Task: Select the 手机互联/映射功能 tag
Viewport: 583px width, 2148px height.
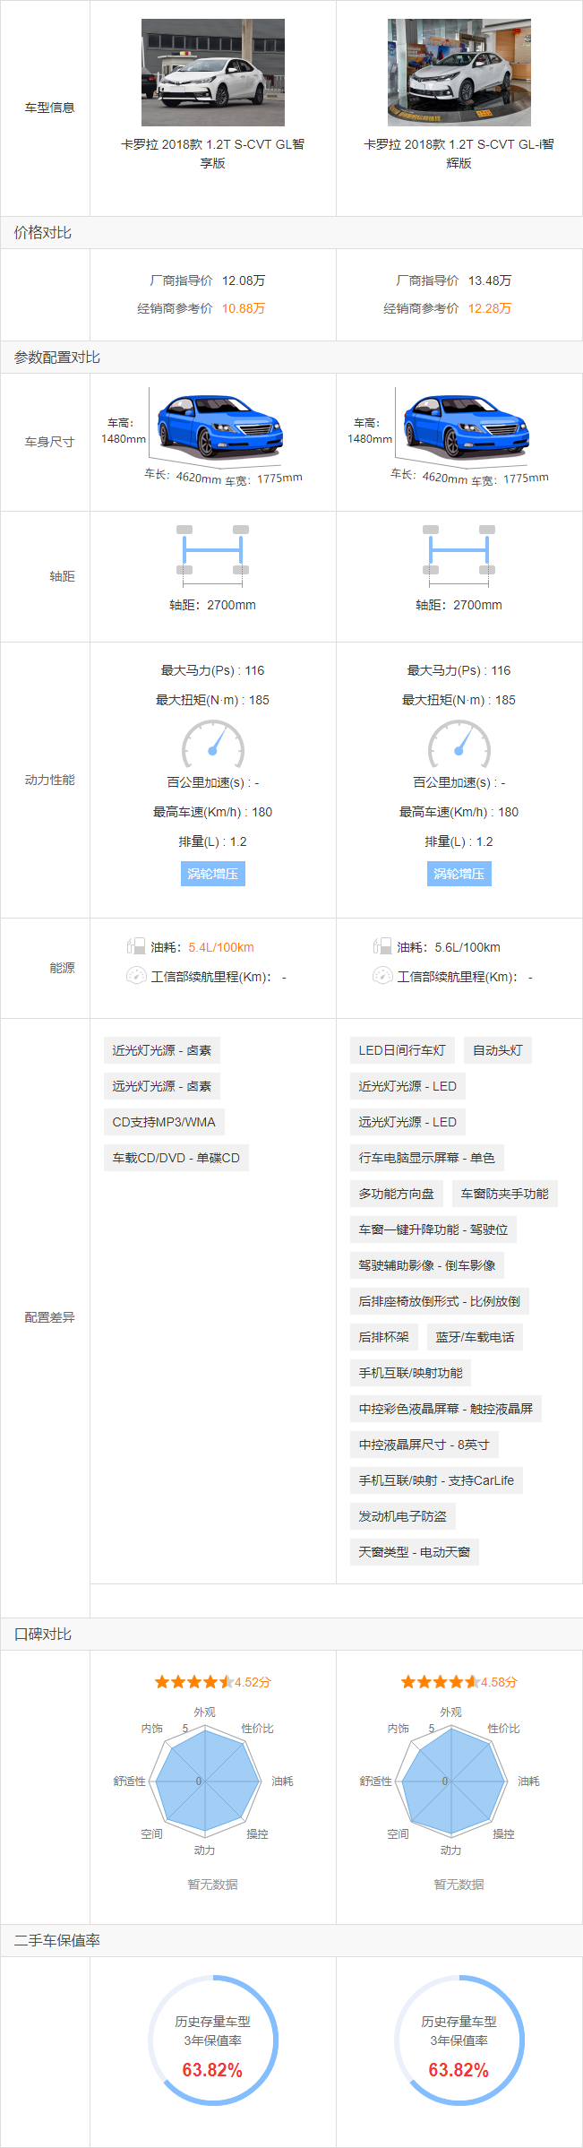Action: pos(411,1373)
